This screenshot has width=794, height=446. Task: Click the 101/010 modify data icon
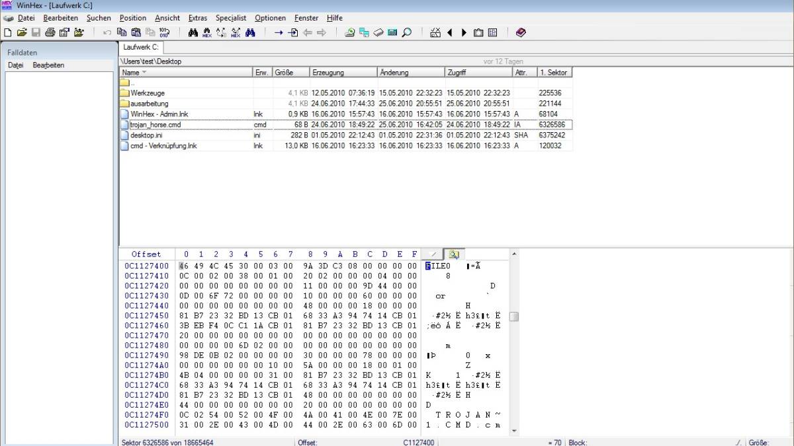click(x=164, y=32)
